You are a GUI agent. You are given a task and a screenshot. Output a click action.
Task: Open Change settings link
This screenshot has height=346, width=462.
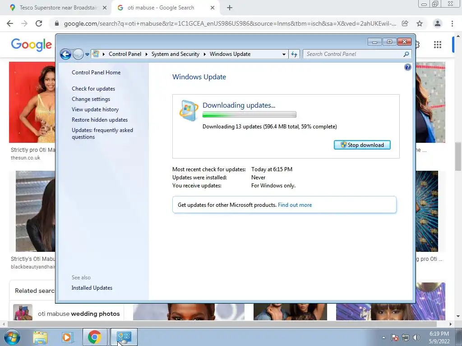click(x=91, y=99)
